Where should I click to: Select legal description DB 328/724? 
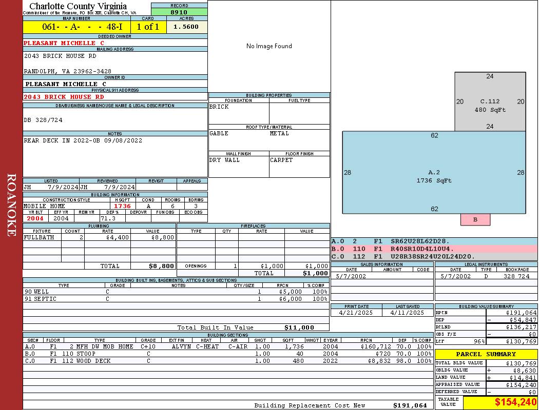coord(43,120)
